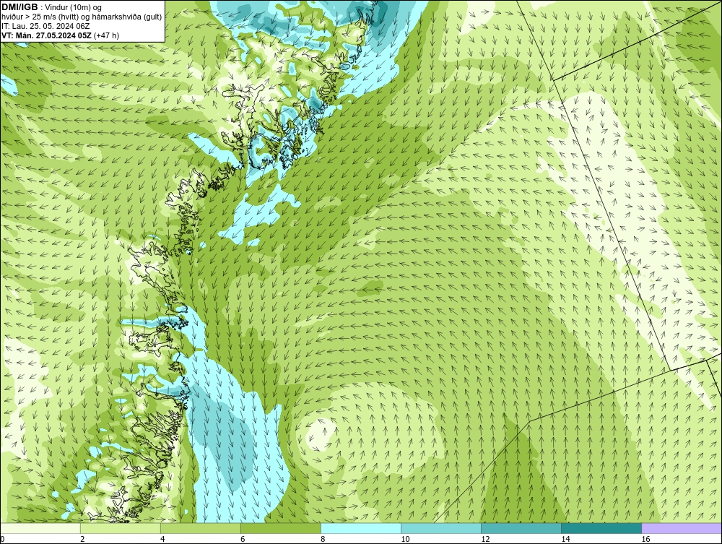Click the 'IT: Lau. 25. 05. 2024 06Z' line
722x544 pixels.
click(x=45, y=26)
